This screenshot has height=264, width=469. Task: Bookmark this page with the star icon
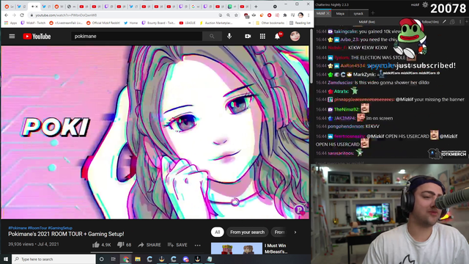pos(236,15)
